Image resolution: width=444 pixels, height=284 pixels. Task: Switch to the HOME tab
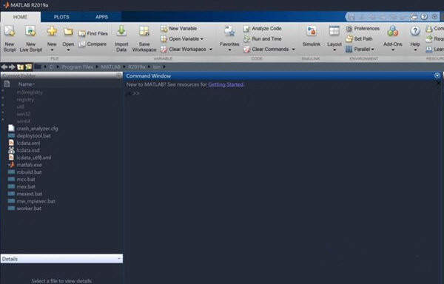(20, 17)
